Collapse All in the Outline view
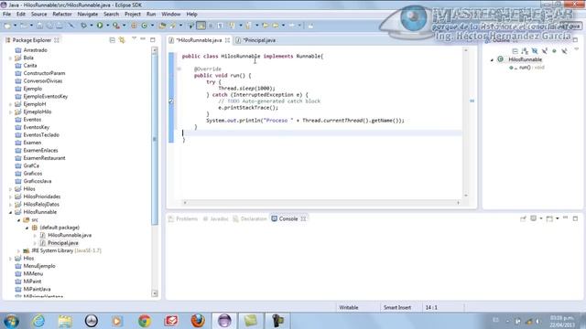 click(x=515, y=51)
